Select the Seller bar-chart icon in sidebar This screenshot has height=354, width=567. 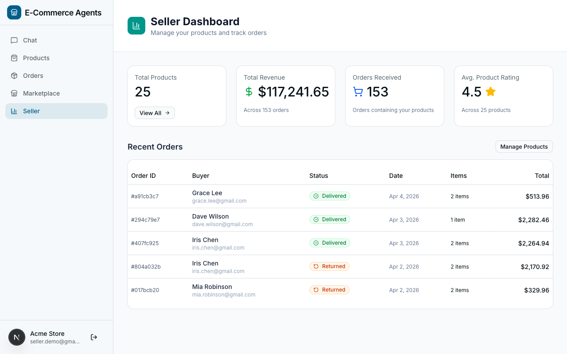point(15,111)
